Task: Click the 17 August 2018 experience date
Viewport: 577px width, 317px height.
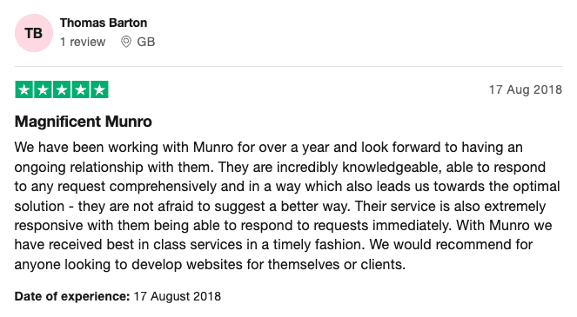Action: (177, 296)
